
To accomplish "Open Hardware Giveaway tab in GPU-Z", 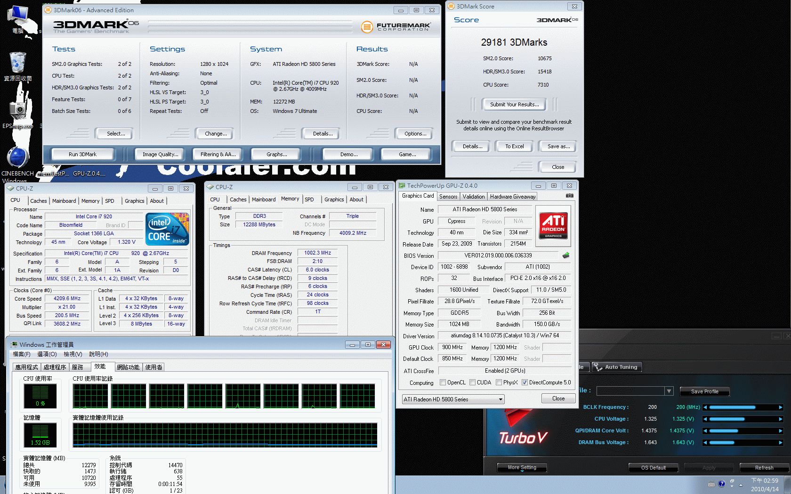I will pos(512,197).
